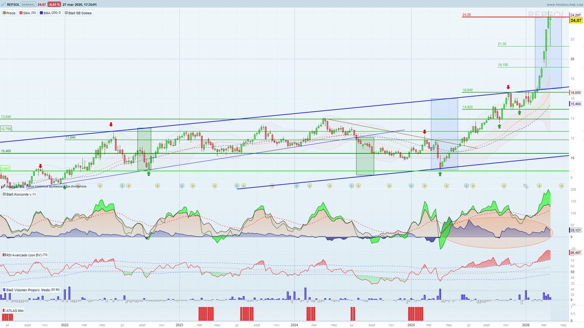Open the Blai5 BB Dobles indicator label
The image size is (584, 328).
click(x=78, y=13)
